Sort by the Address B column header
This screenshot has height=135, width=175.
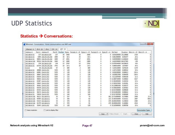[x=45, y=52]
